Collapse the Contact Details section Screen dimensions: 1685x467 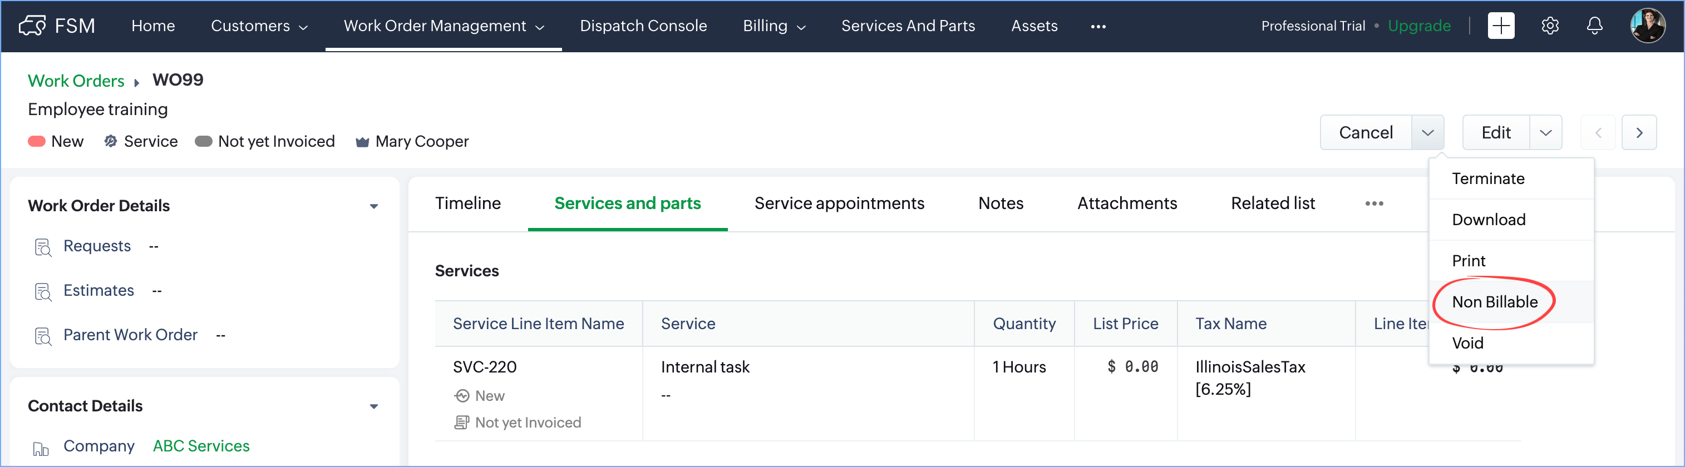click(373, 406)
